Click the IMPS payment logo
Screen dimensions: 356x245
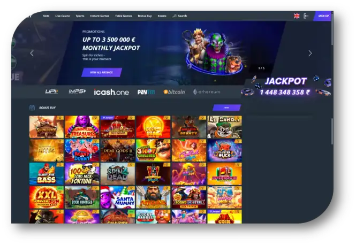click(x=77, y=91)
